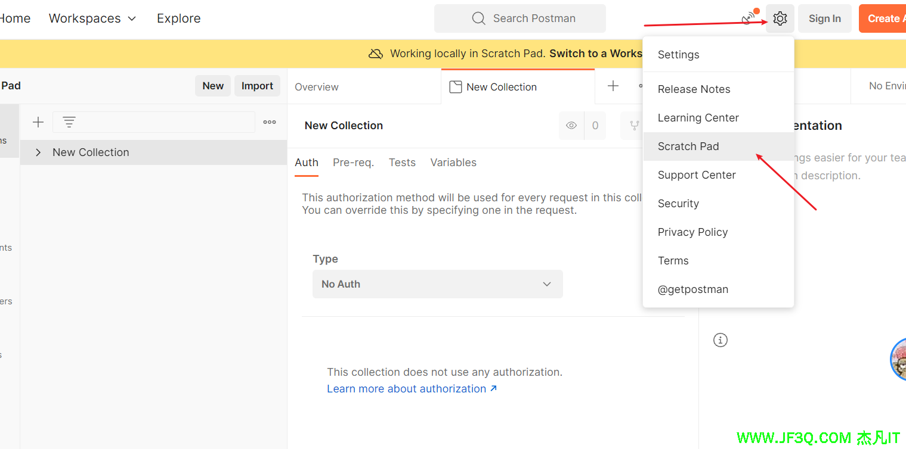
Task: Click the filter icon in sidebar
Action: 69,122
